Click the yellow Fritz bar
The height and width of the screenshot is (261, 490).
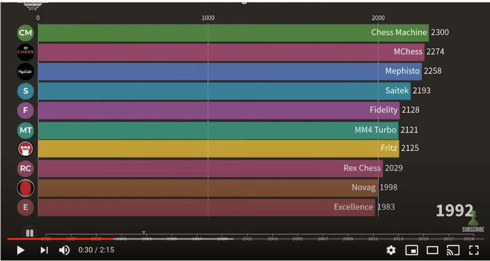(216, 149)
